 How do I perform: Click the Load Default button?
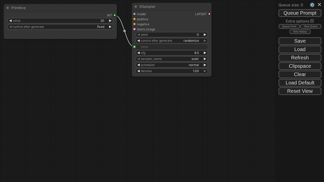pos(300,83)
